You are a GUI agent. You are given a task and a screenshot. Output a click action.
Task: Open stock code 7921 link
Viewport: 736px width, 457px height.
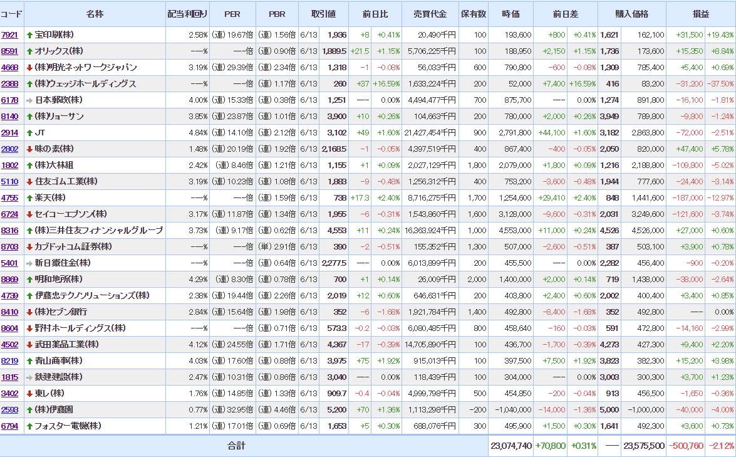10,34
